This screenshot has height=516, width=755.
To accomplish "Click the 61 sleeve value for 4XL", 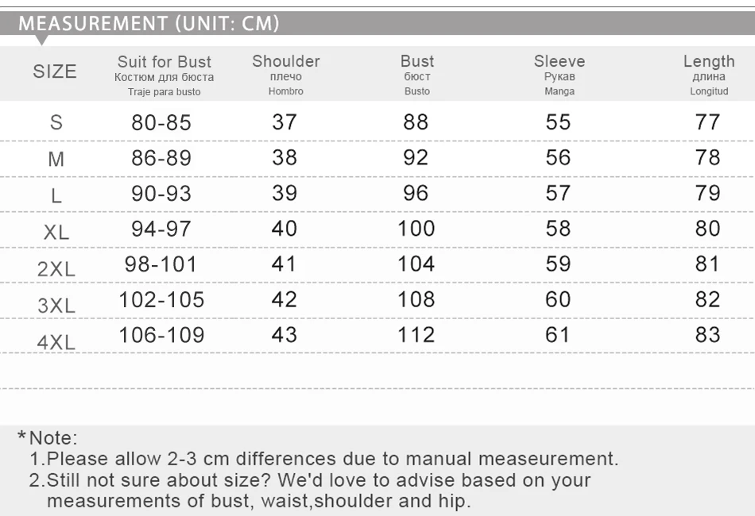I will [558, 335].
